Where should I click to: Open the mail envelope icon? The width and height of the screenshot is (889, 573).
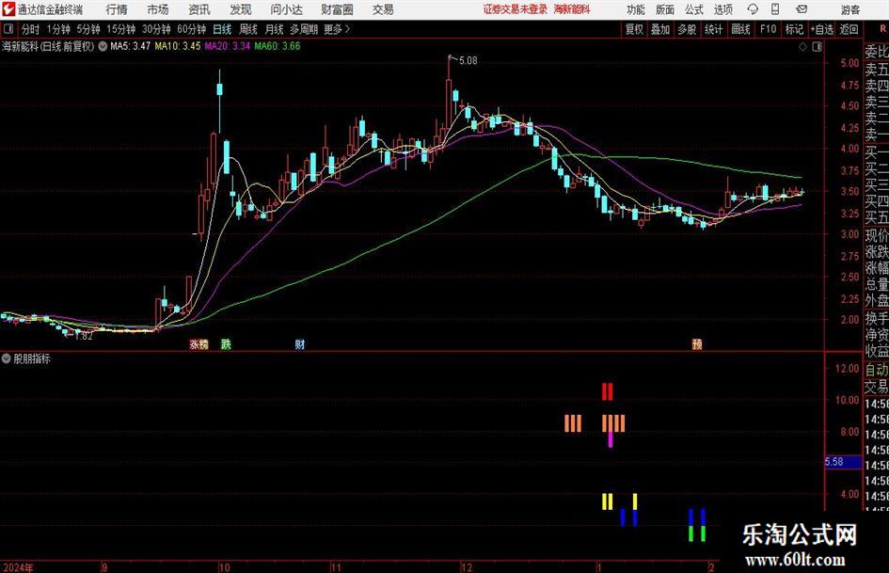click(x=802, y=9)
